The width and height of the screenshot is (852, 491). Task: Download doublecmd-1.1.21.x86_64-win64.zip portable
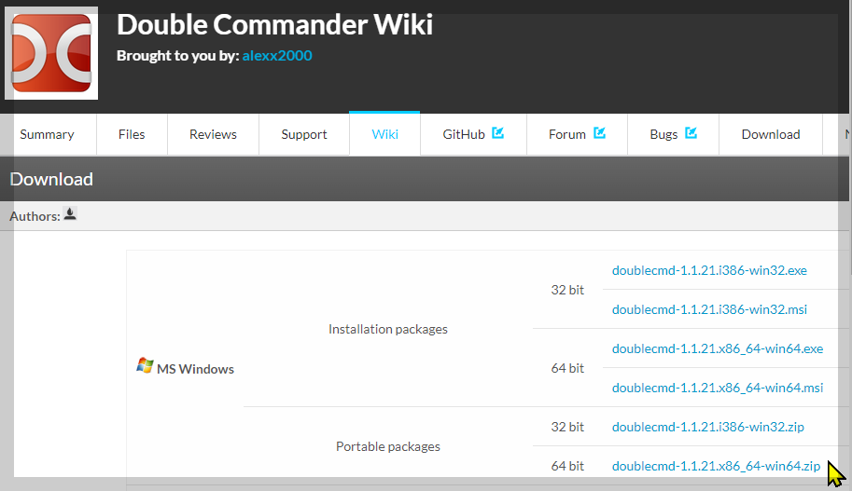pyautogui.click(x=716, y=466)
